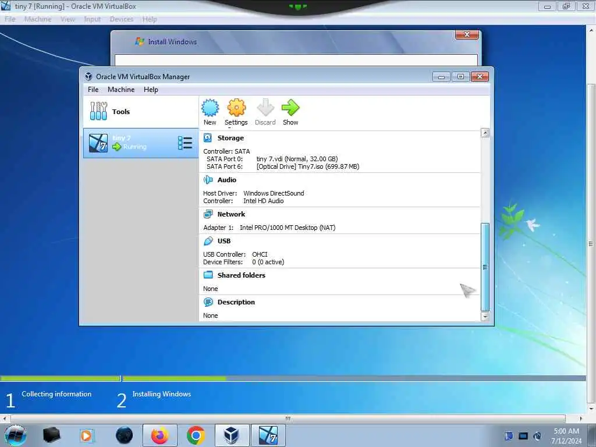Click the Install Windows title icon
This screenshot has width=596, height=447.
tap(140, 41)
